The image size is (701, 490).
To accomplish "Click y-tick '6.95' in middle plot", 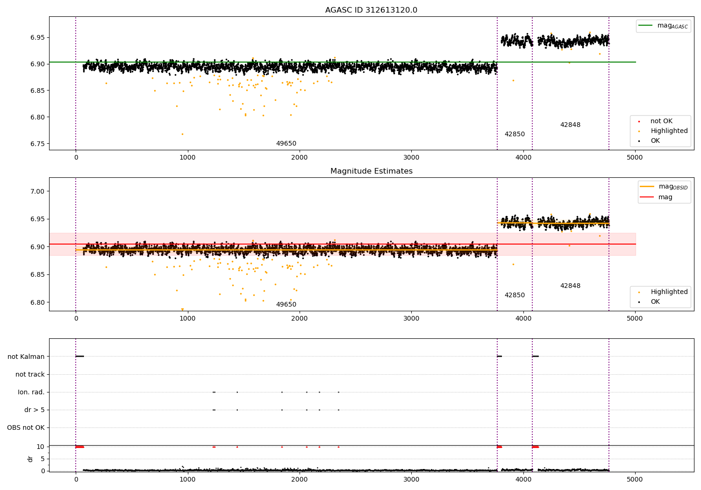I will coord(36,219).
